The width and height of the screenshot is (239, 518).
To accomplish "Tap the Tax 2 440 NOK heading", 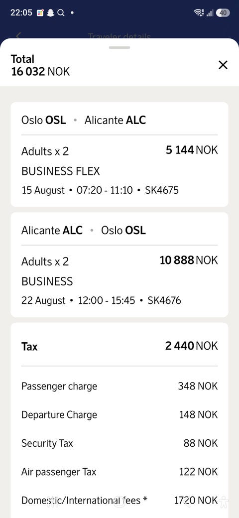I will click(119, 346).
